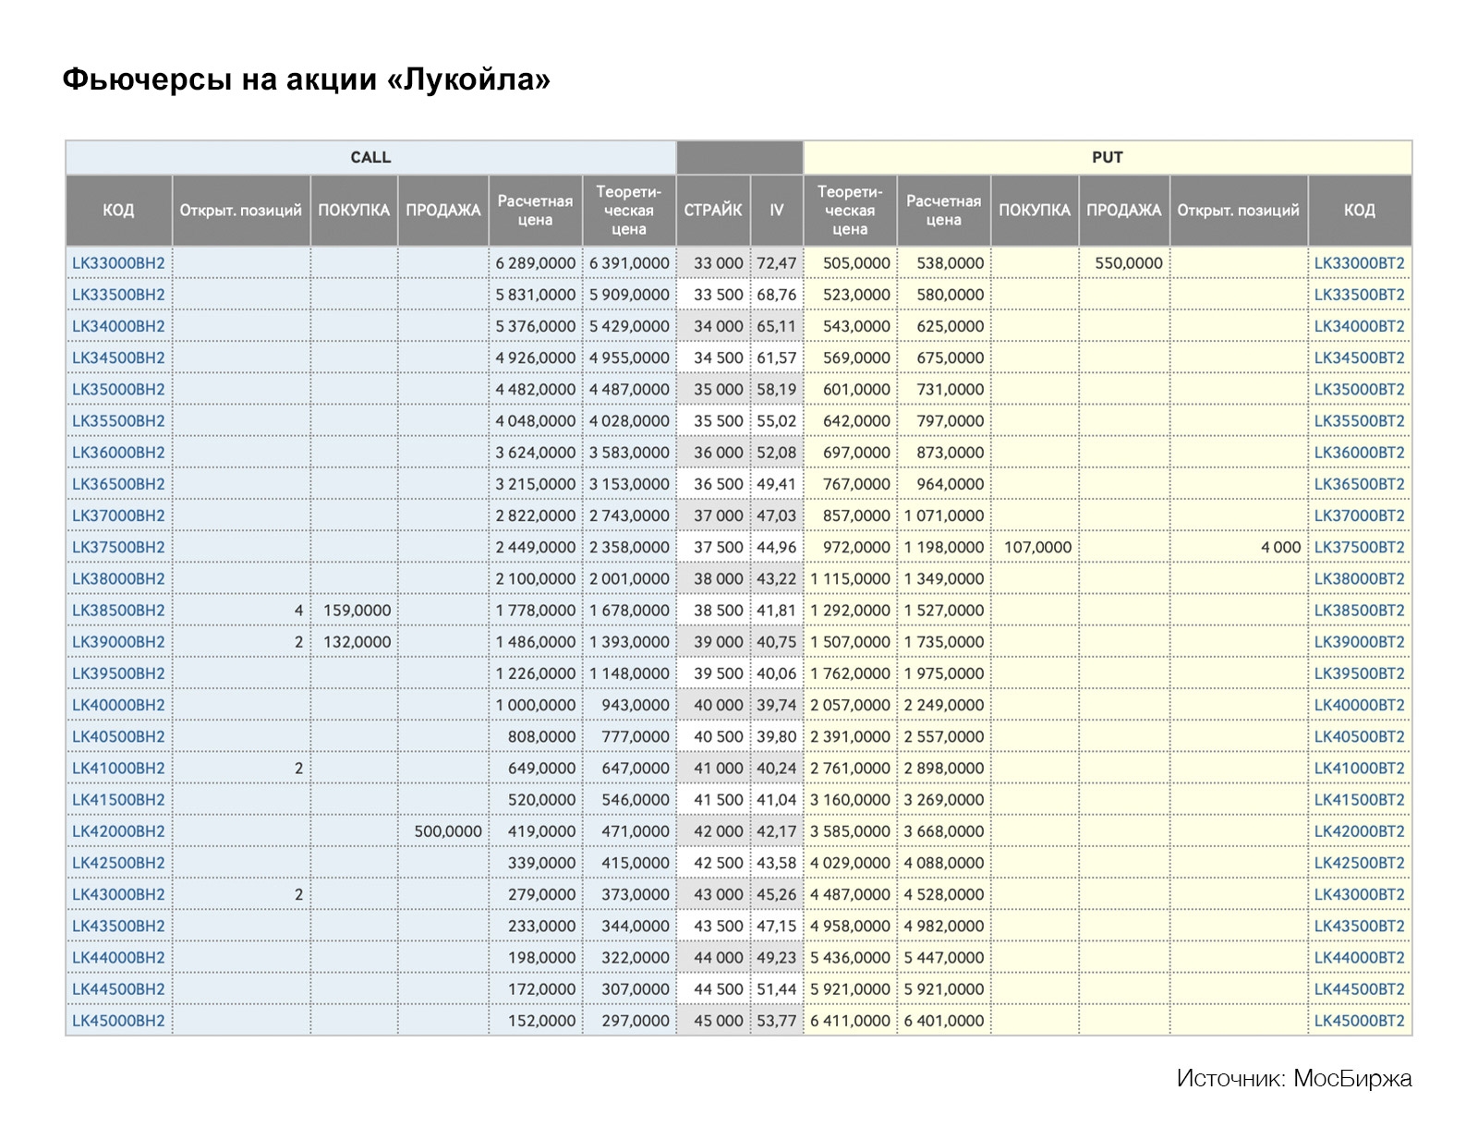
Task: Open the LK38500BH2 call option link
Action: coord(118,610)
